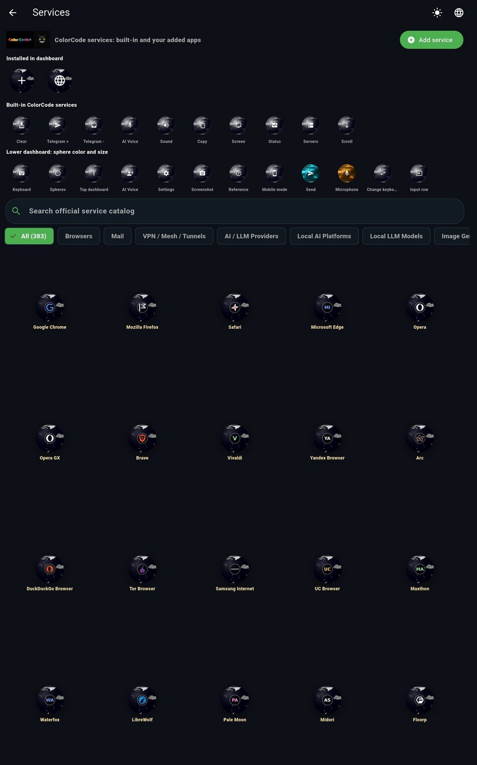The height and width of the screenshot is (765, 477).
Task: Open AI Voice in built-in services
Action: pos(130,125)
